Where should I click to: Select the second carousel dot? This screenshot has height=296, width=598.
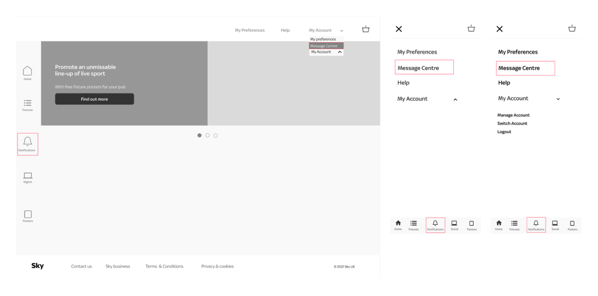(208, 135)
